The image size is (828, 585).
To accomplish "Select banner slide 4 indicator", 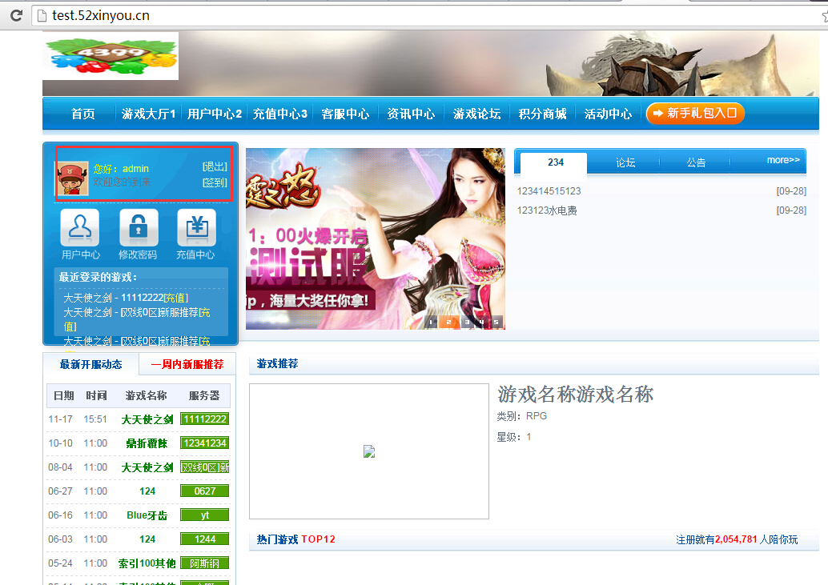I will click(481, 322).
